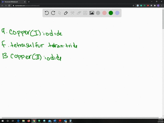Viewport: 164px width, 123px height.
Task: Close the Numerade Whiteboard tab
Action: click(x=25, y=2)
